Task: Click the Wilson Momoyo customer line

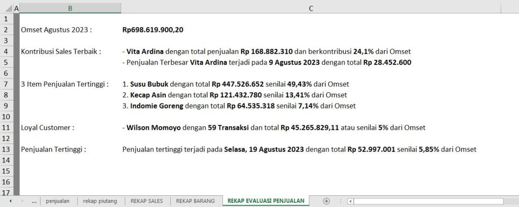Action: (274, 127)
